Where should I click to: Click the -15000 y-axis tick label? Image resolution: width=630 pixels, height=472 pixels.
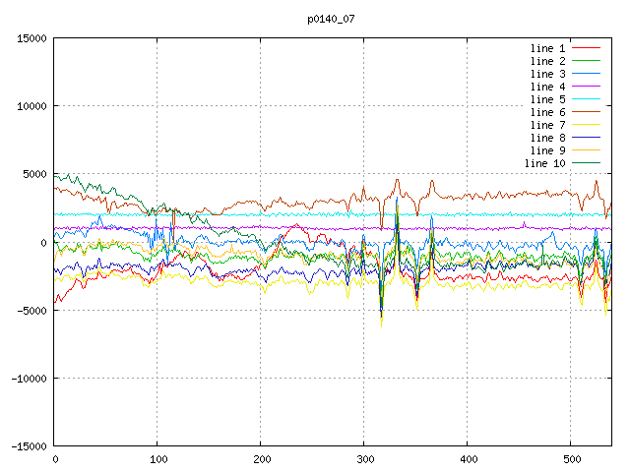click(x=27, y=445)
